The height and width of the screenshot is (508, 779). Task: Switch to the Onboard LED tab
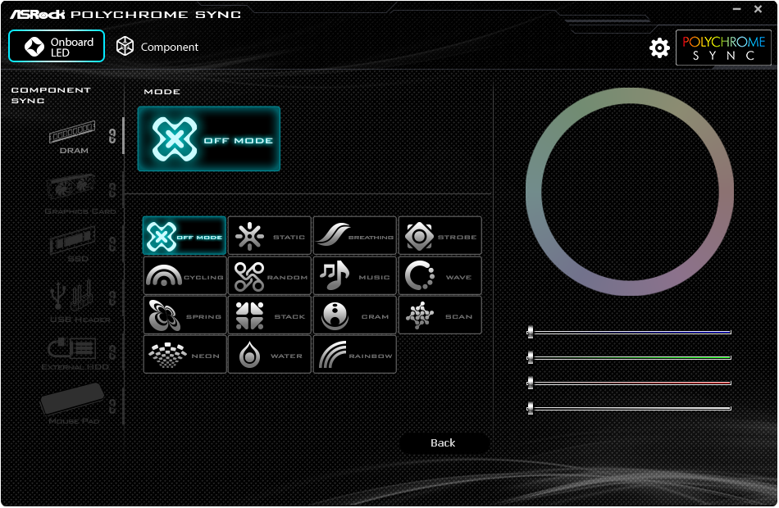[57, 46]
